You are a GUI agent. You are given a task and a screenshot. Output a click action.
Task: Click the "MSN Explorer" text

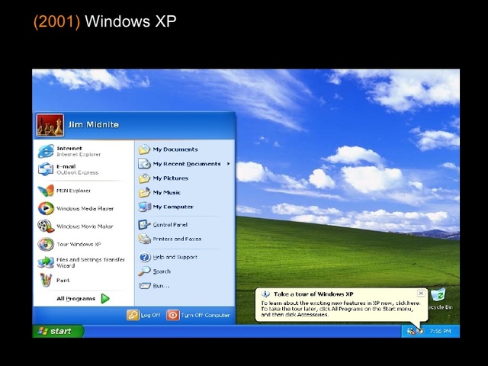(73, 191)
